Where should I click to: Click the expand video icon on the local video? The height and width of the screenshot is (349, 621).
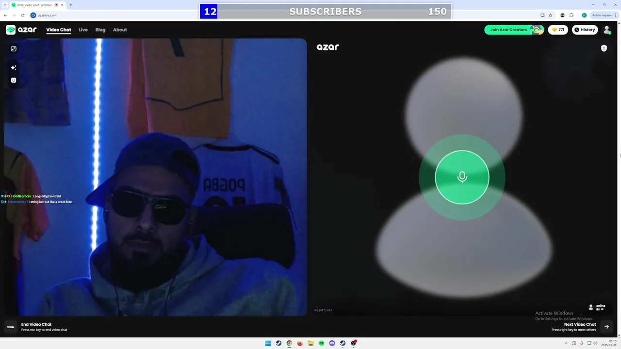(14, 48)
